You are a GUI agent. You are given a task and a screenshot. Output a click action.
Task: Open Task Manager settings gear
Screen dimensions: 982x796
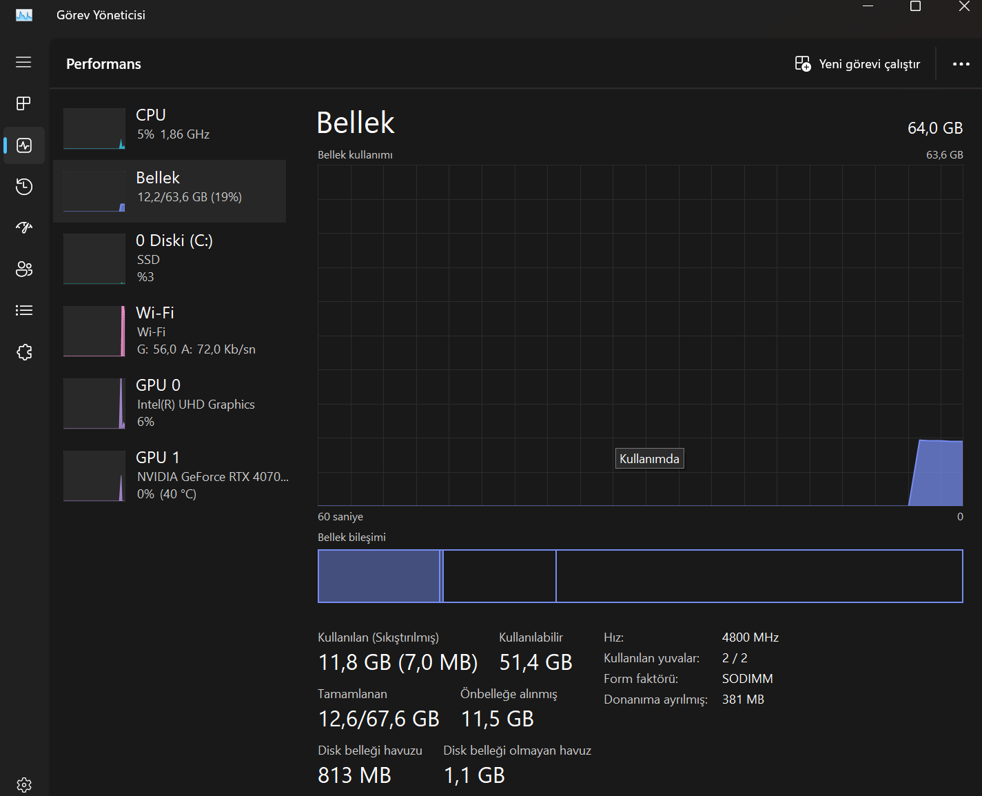click(24, 785)
